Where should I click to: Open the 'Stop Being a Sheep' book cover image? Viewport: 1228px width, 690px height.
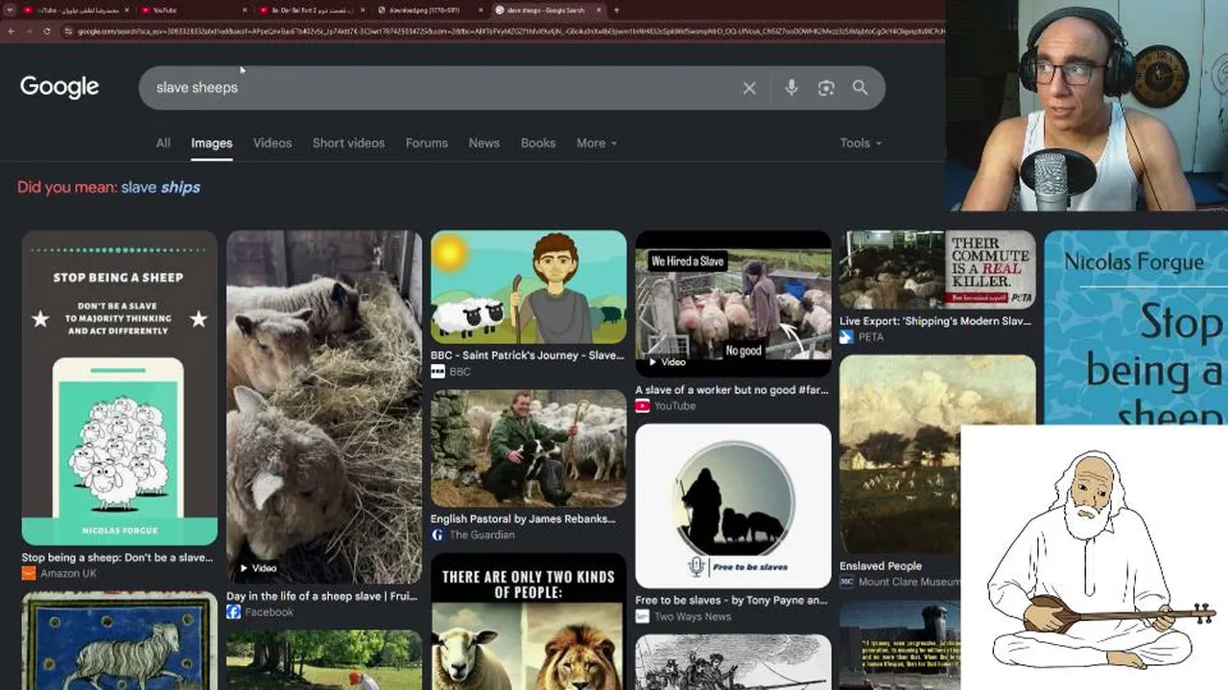(120, 388)
